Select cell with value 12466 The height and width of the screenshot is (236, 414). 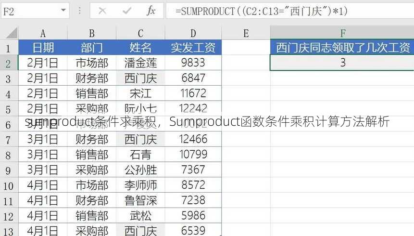193,139
